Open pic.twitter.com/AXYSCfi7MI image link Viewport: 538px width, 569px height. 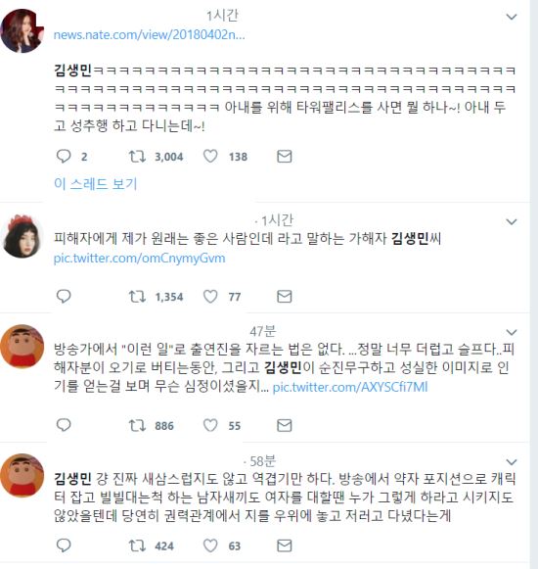pyautogui.click(x=350, y=387)
